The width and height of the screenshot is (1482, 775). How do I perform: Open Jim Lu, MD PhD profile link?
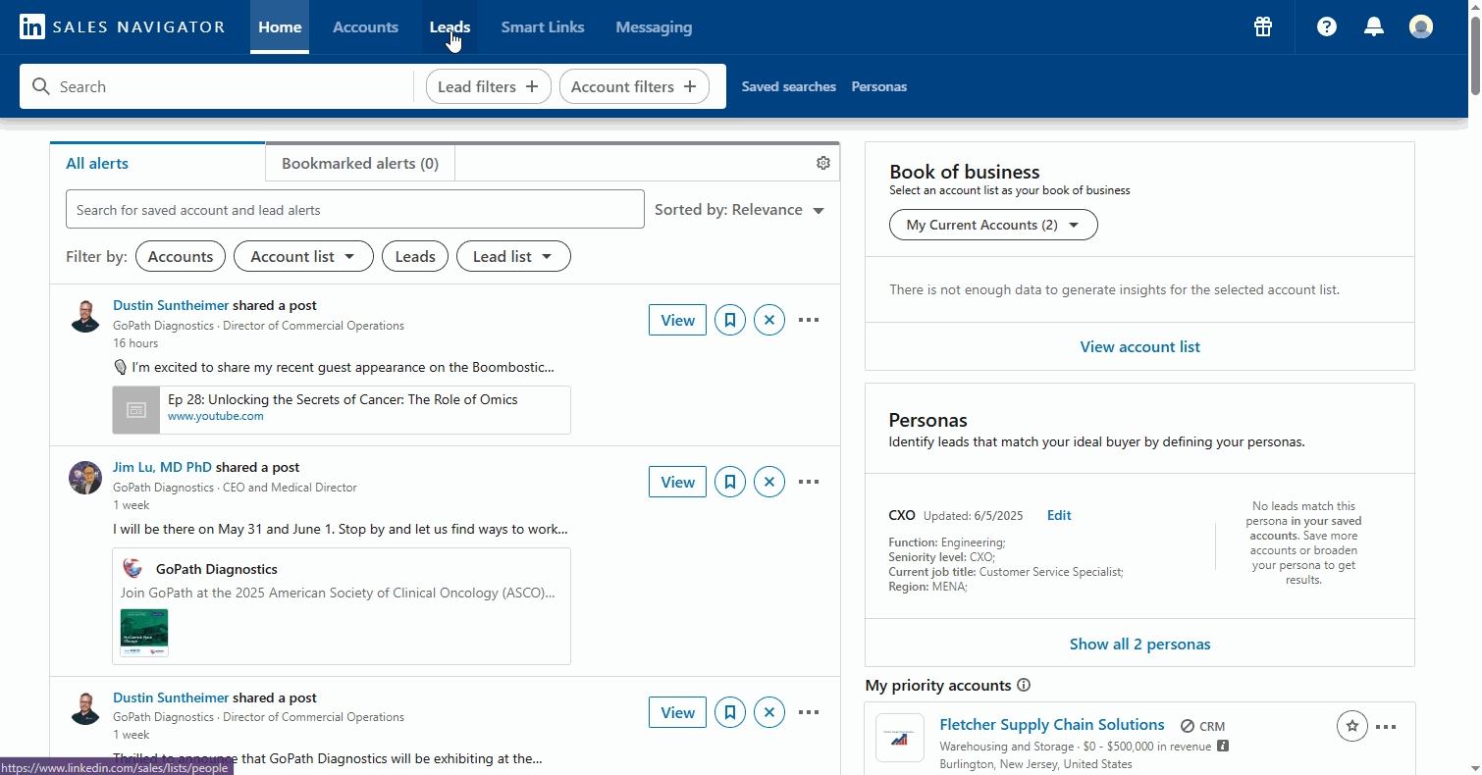[162, 467]
